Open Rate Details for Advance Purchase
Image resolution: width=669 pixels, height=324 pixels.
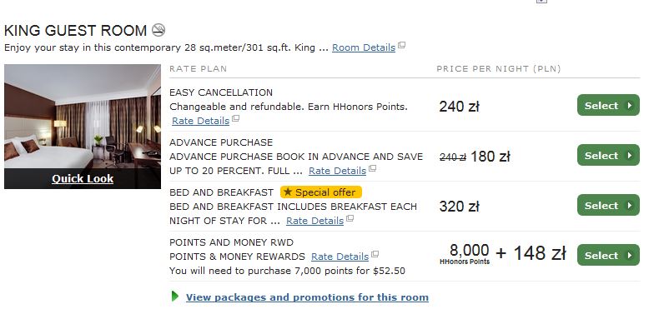[338, 171]
